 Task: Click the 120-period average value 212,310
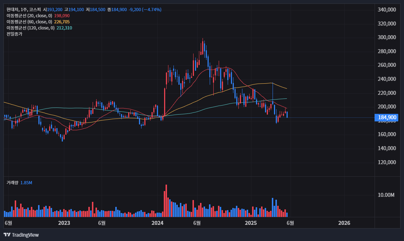point(64,28)
